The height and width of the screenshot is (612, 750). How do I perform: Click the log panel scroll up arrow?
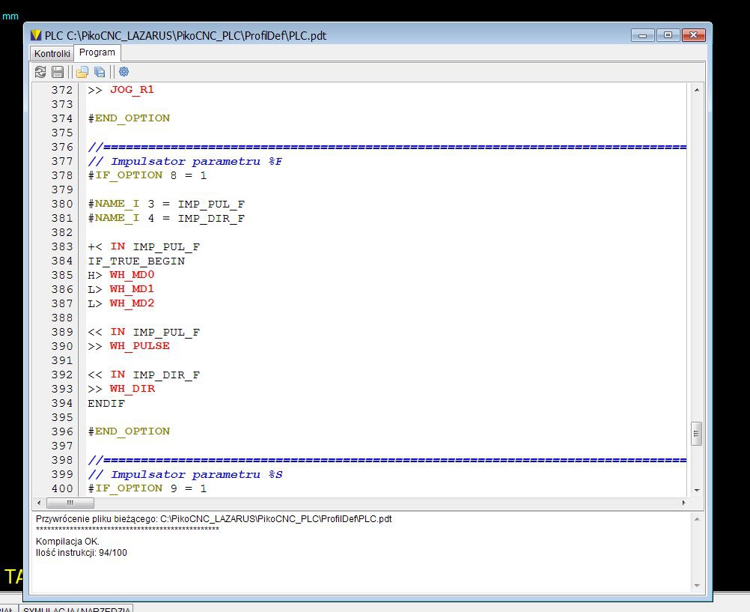click(x=696, y=519)
